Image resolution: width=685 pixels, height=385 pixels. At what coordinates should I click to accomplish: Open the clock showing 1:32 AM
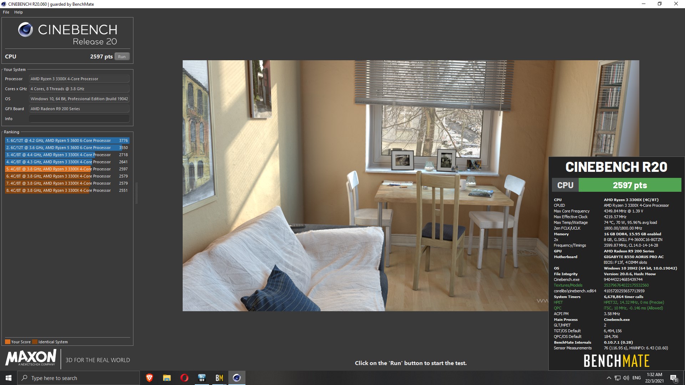coord(654,378)
